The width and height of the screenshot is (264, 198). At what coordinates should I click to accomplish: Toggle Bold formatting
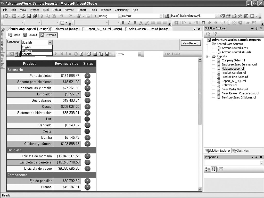pos(123,23)
